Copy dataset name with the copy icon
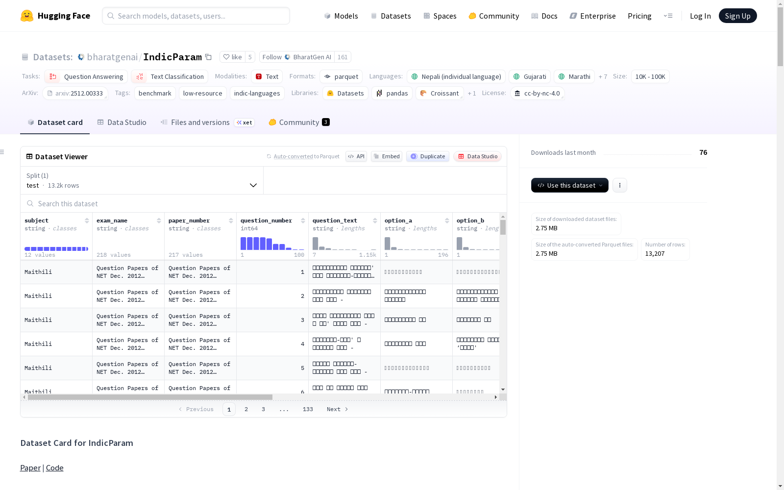 [208, 57]
